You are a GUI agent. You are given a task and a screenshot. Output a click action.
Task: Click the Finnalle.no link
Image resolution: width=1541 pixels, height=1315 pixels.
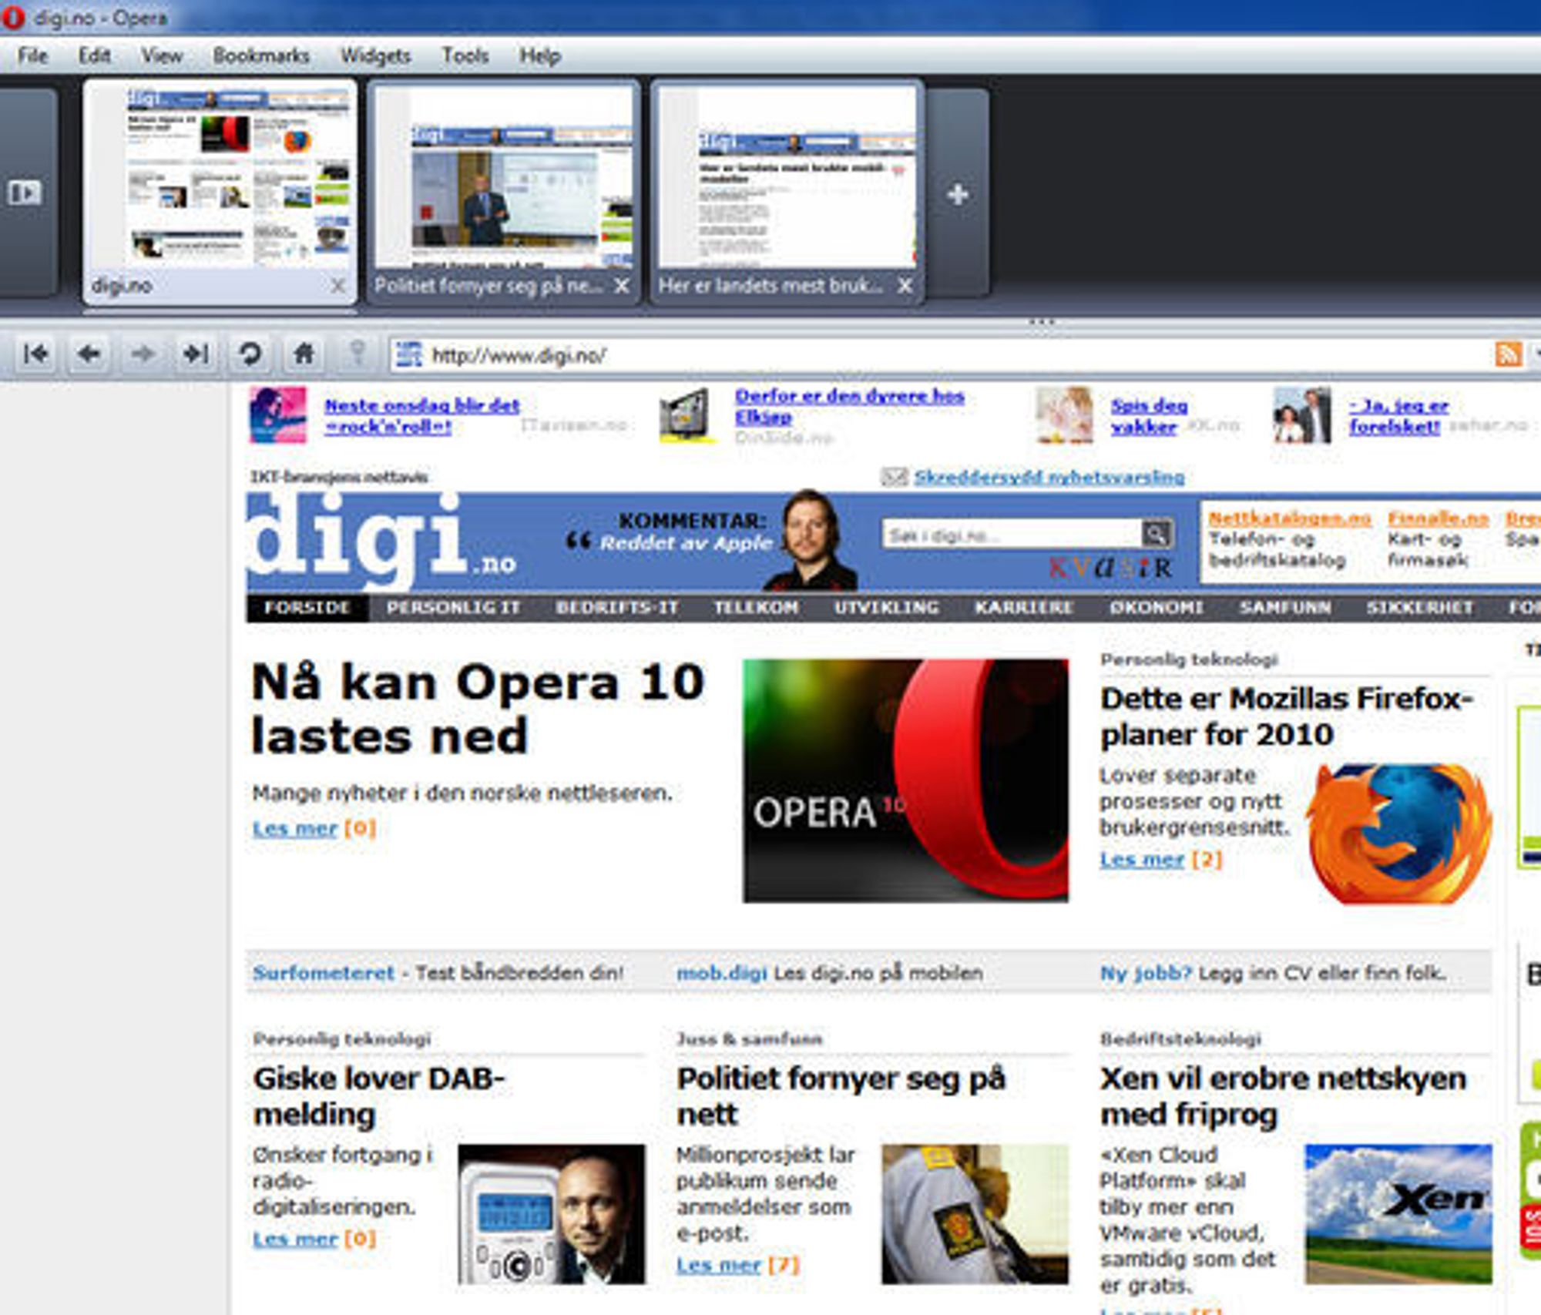(1438, 518)
